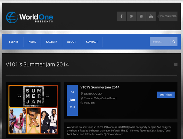This screenshot has height=139, width=183.
Task: Click the WorldOne Presents globe logo
Action: 12,17
